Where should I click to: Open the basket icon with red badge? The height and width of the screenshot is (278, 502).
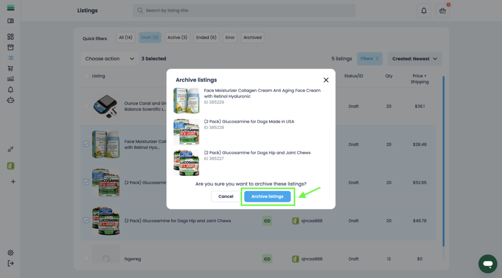443,11
